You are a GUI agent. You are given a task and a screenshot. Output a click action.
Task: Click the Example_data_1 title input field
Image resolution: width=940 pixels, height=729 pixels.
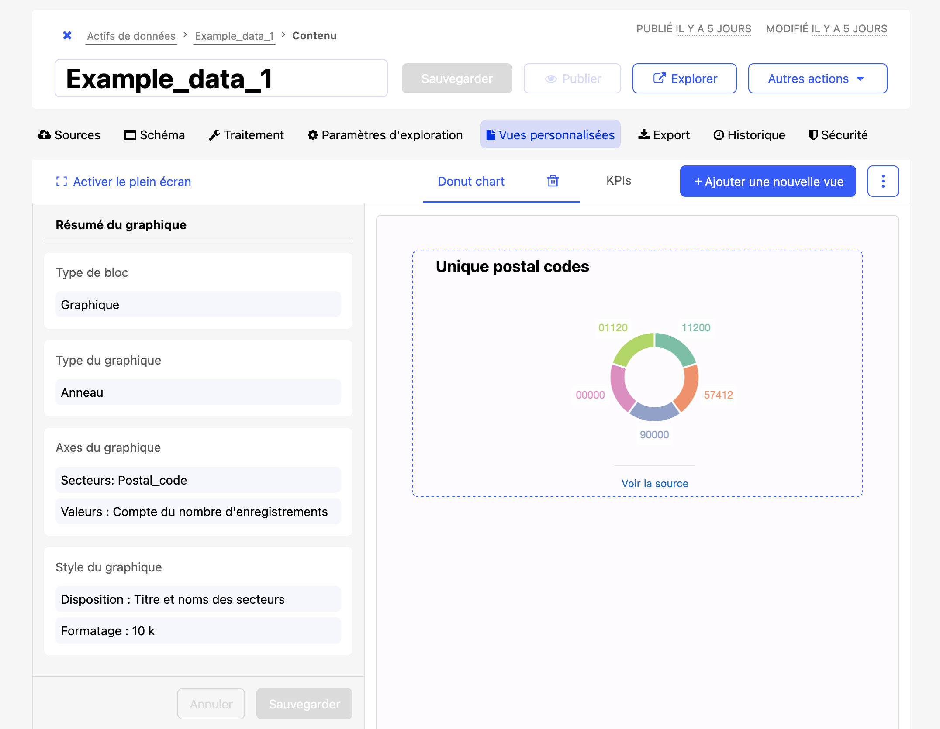click(221, 79)
